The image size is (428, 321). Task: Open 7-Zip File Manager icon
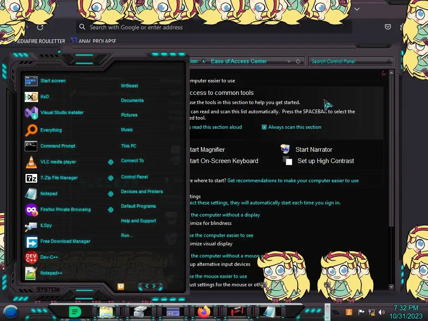point(31,178)
